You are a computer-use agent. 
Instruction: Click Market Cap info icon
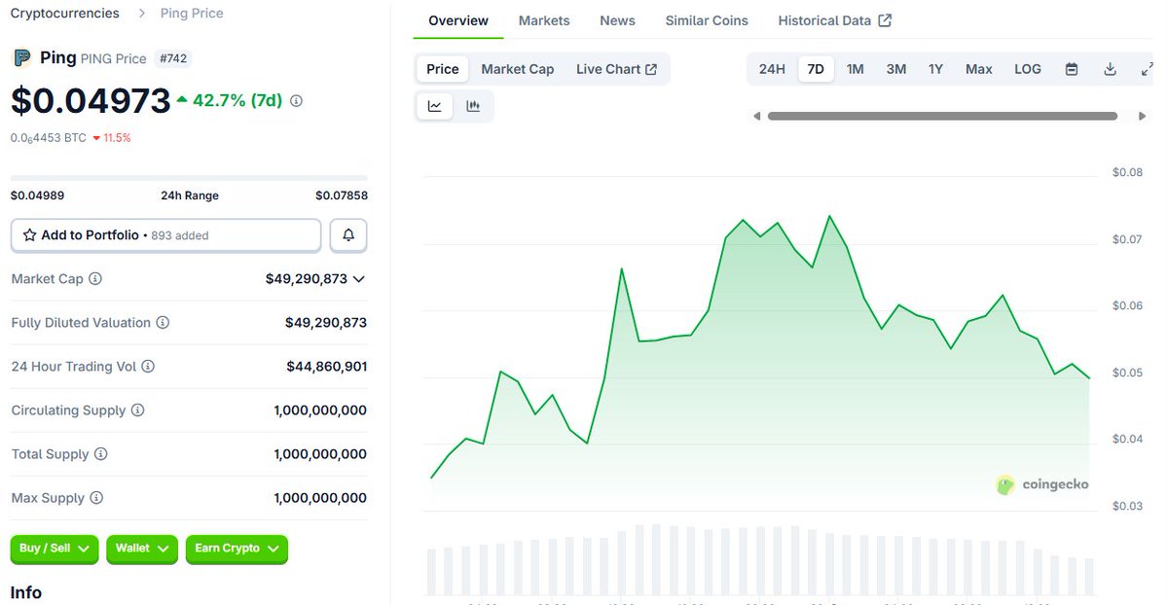(95, 278)
